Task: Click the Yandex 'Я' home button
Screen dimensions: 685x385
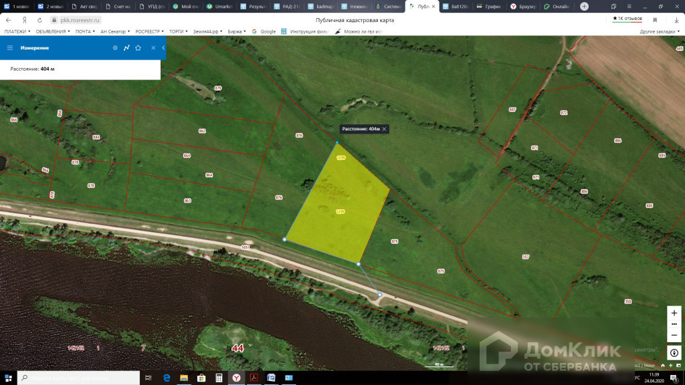Action: click(25, 20)
